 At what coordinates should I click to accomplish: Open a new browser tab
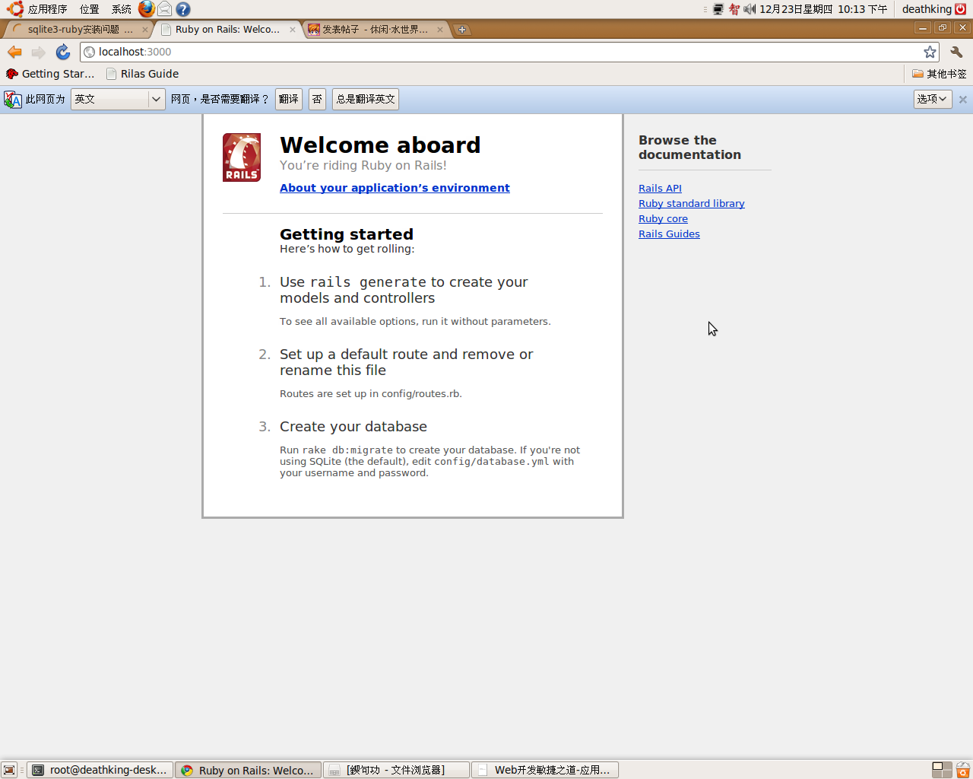tap(462, 30)
